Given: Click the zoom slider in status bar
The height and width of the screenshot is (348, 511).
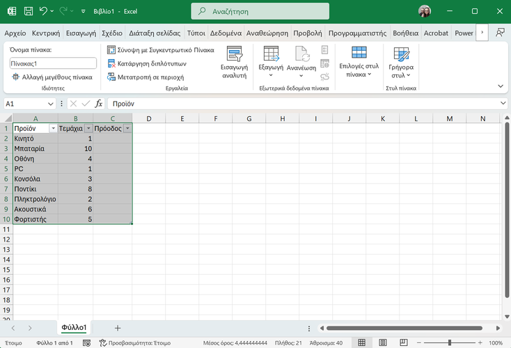Looking at the screenshot, I should tap(450, 342).
